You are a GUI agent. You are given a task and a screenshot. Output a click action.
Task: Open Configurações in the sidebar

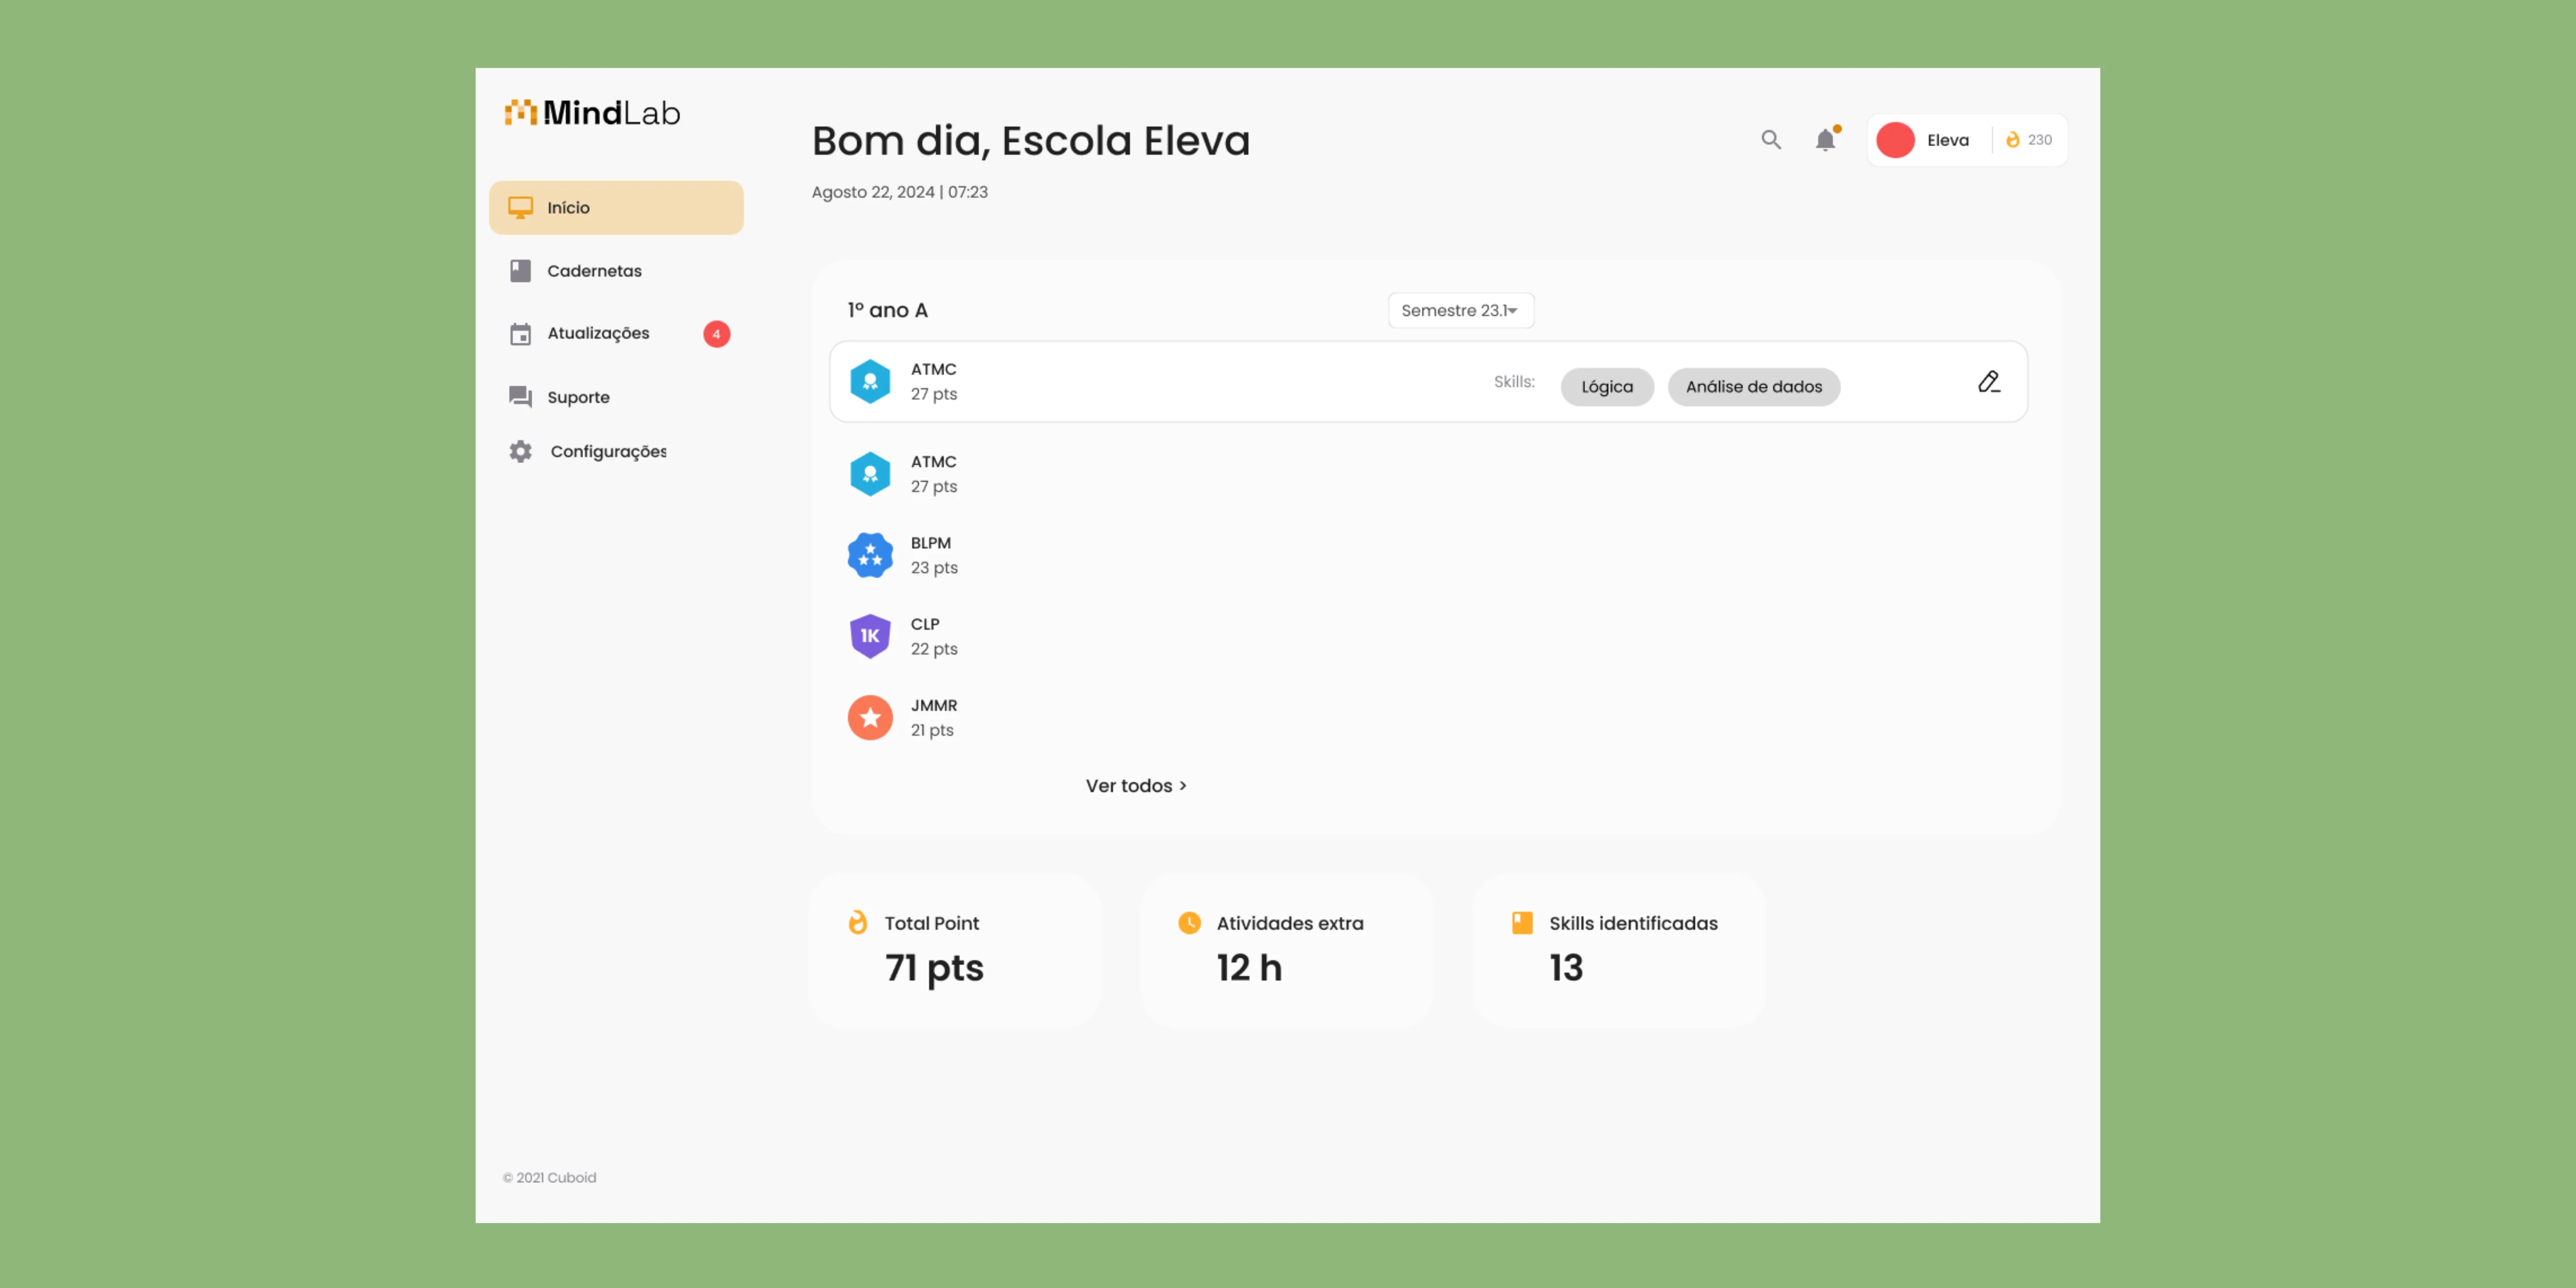tap(607, 451)
